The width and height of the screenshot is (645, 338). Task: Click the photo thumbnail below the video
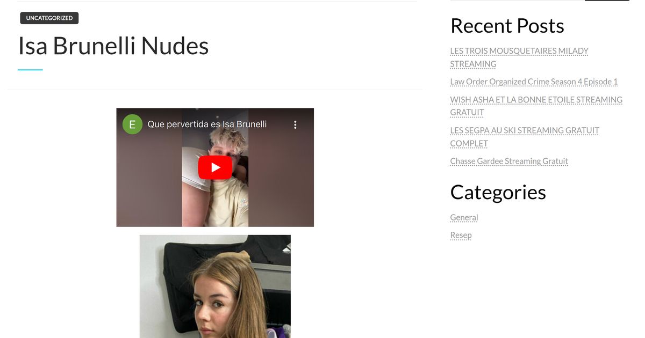pyautogui.click(x=215, y=286)
